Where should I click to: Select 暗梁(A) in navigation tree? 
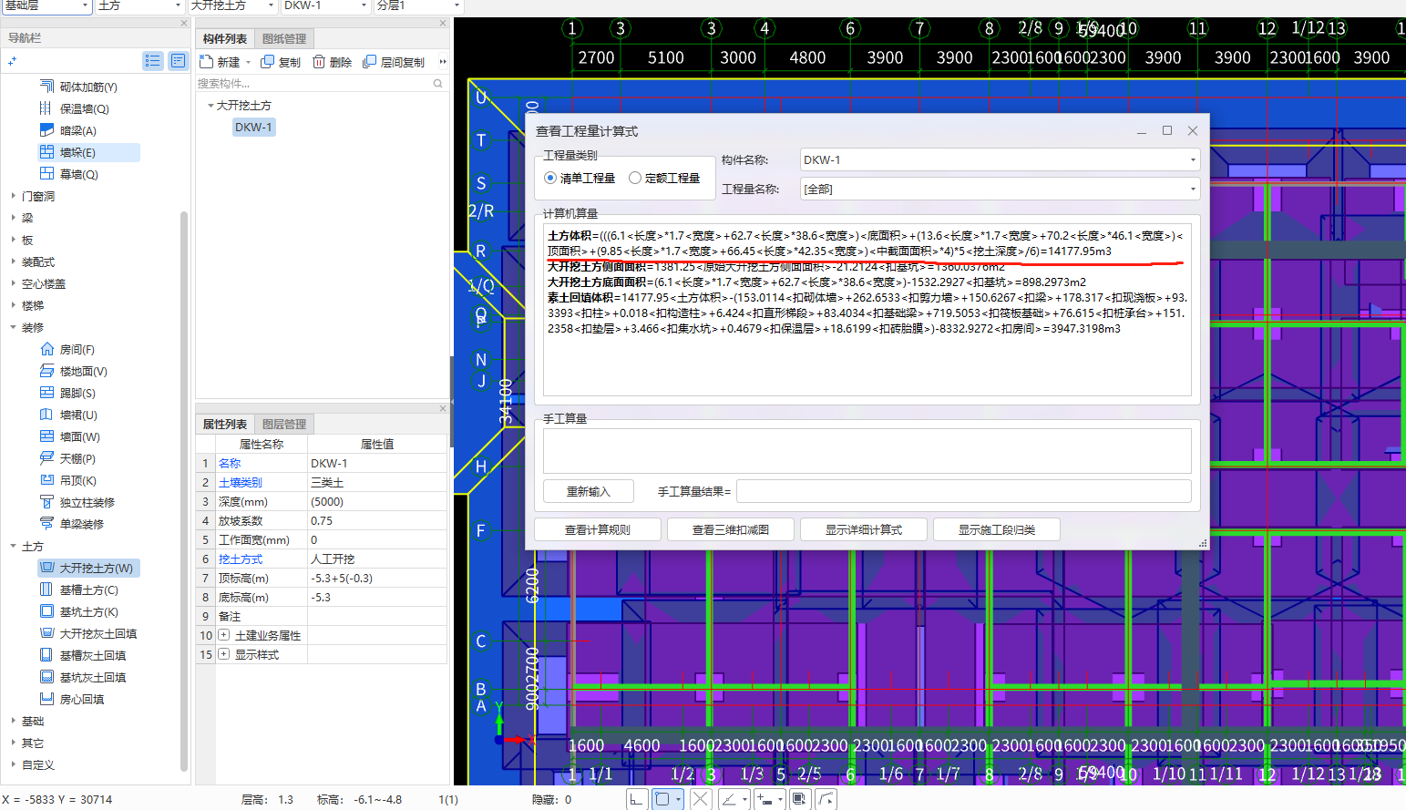[77, 130]
